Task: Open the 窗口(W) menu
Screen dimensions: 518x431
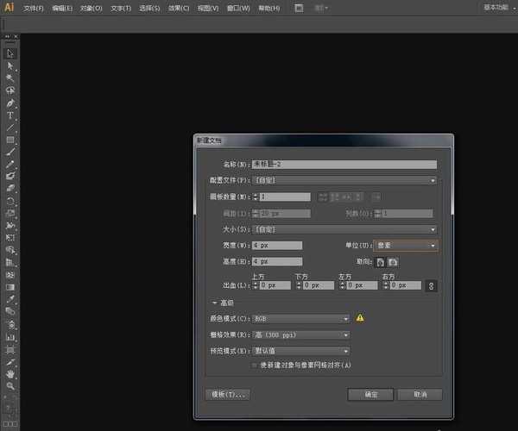Action: 238,9
